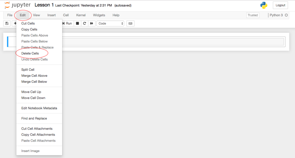Click the restart kernel circular arrow

click(x=84, y=24)
